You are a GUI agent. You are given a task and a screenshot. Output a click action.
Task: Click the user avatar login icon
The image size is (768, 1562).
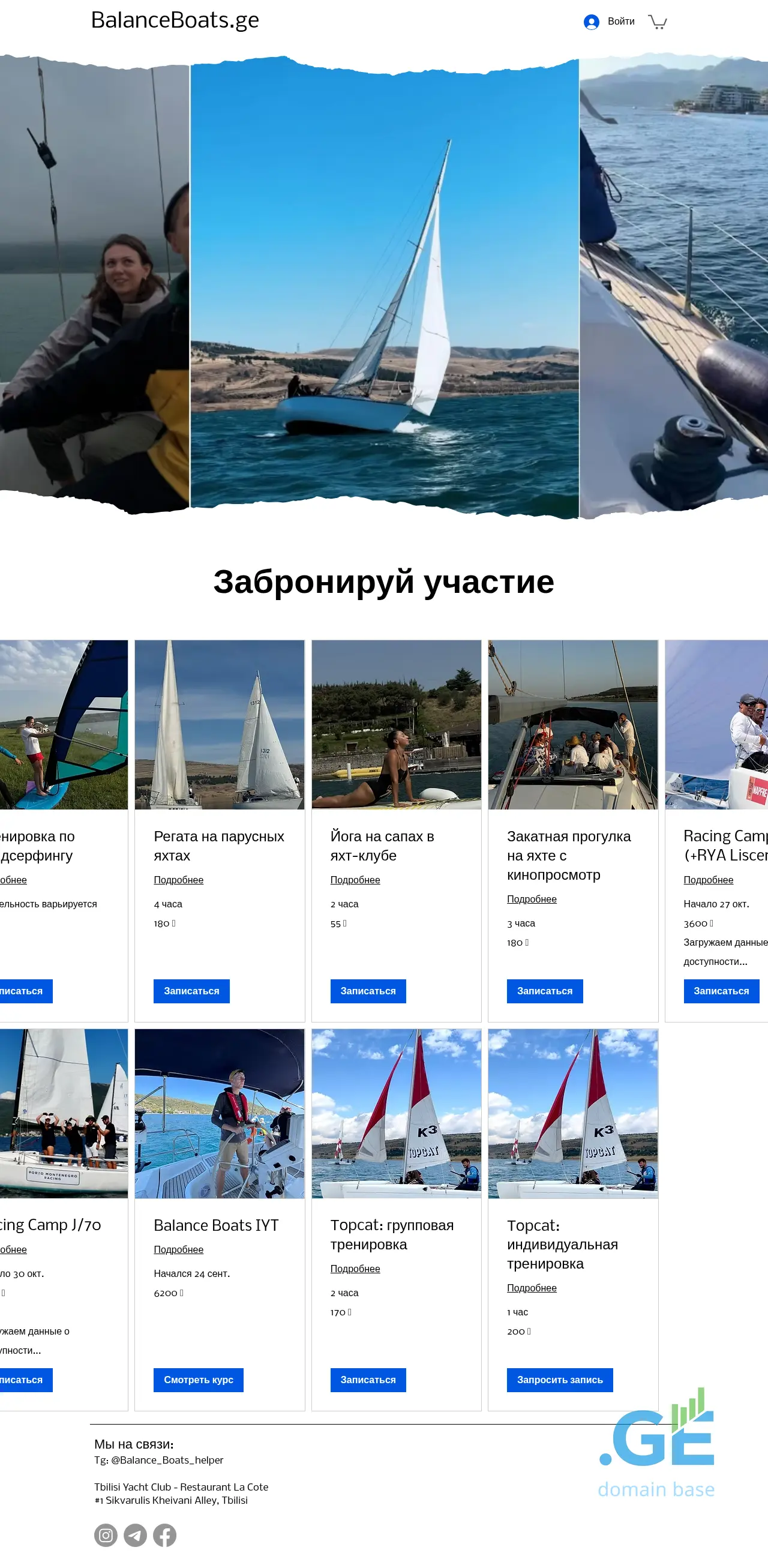point(591,22)
